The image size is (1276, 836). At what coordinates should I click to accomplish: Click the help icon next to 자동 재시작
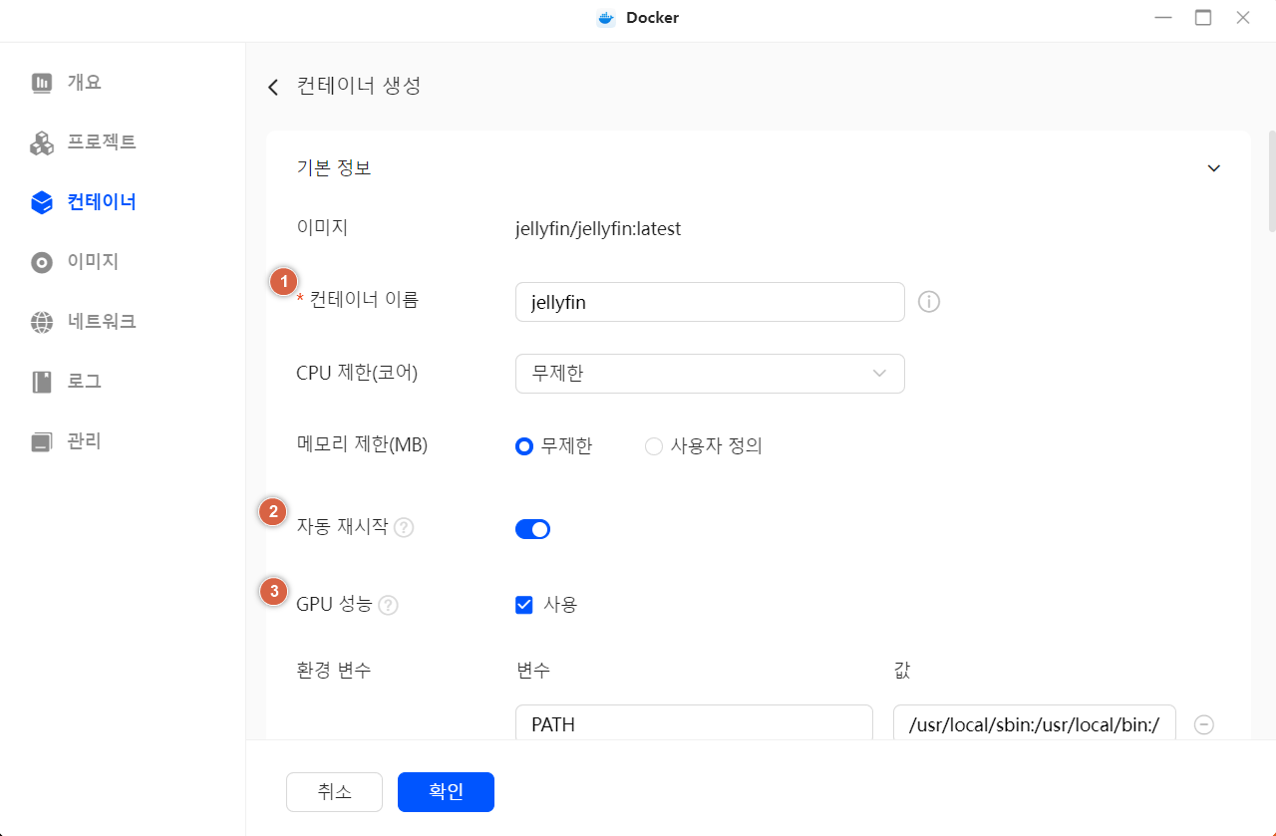click(x=404, y=527)
